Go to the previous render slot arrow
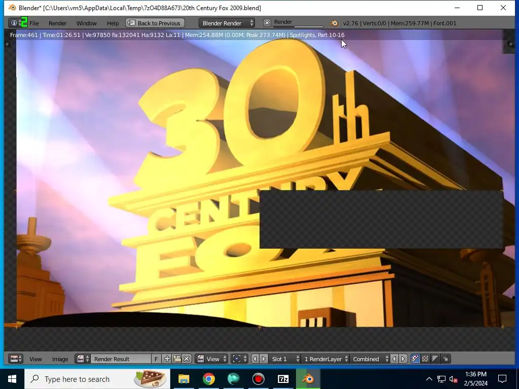 [x=254, y=359]
